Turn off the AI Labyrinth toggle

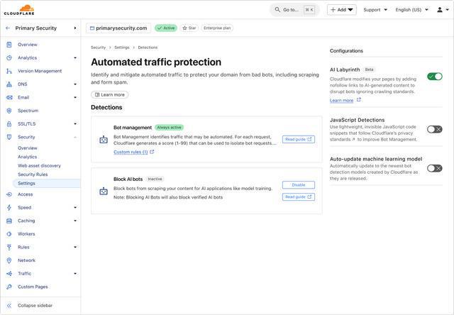point(435,77)
